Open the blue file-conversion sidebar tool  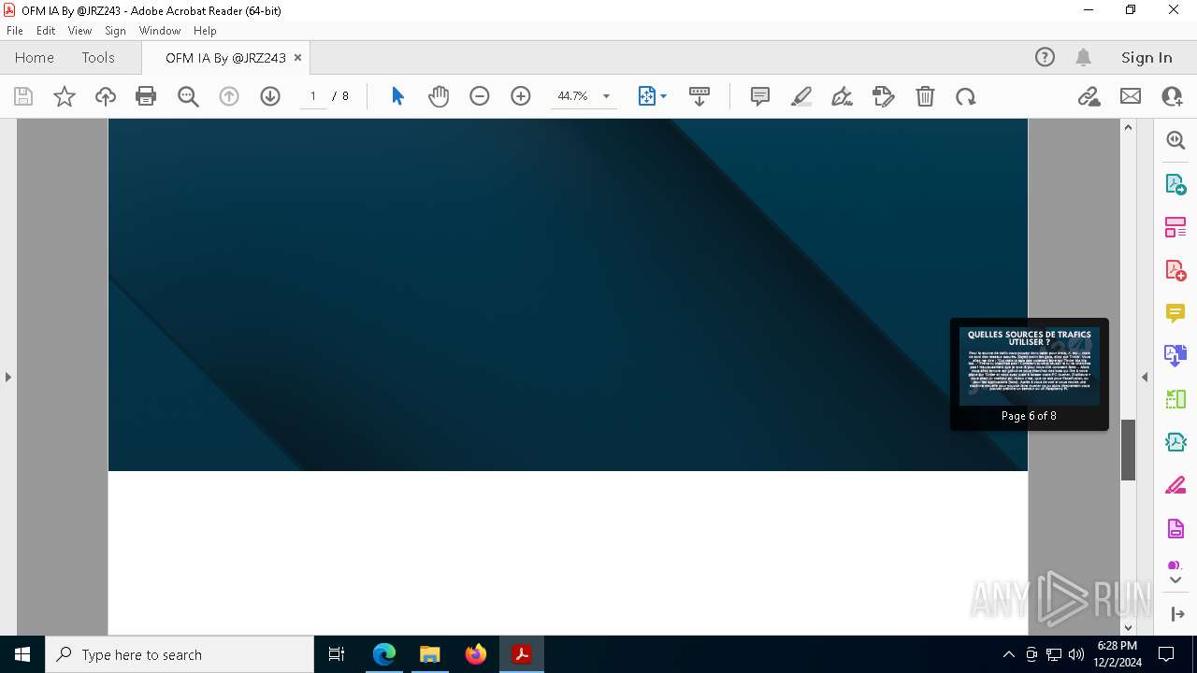coord(1175,355)
